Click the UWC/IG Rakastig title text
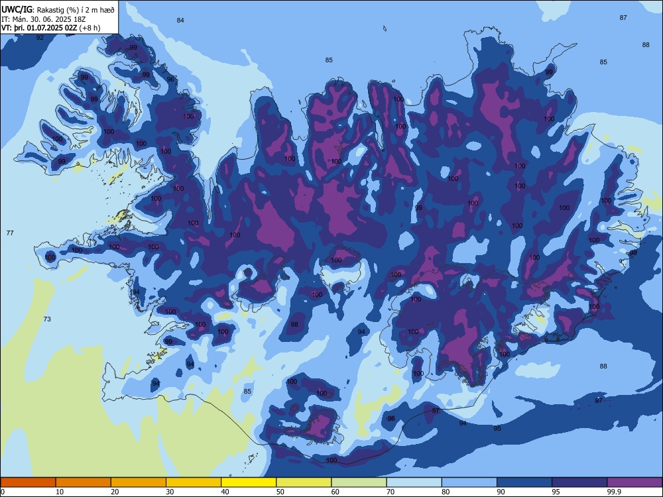 click(x=58, y=9)
